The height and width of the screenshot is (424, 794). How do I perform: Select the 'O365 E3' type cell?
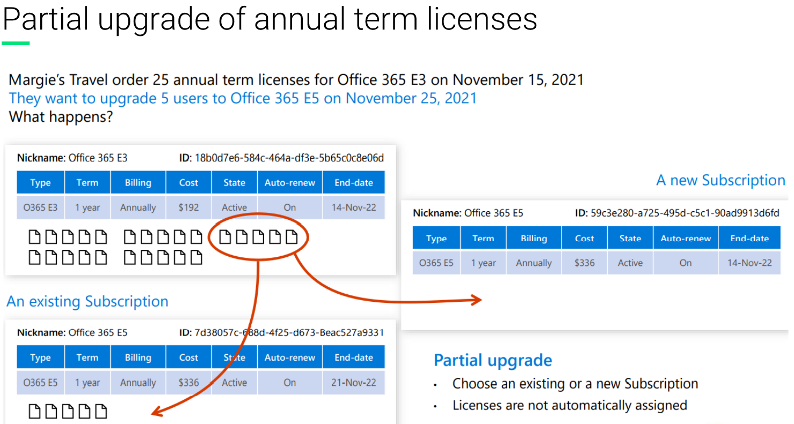point(40,207)
